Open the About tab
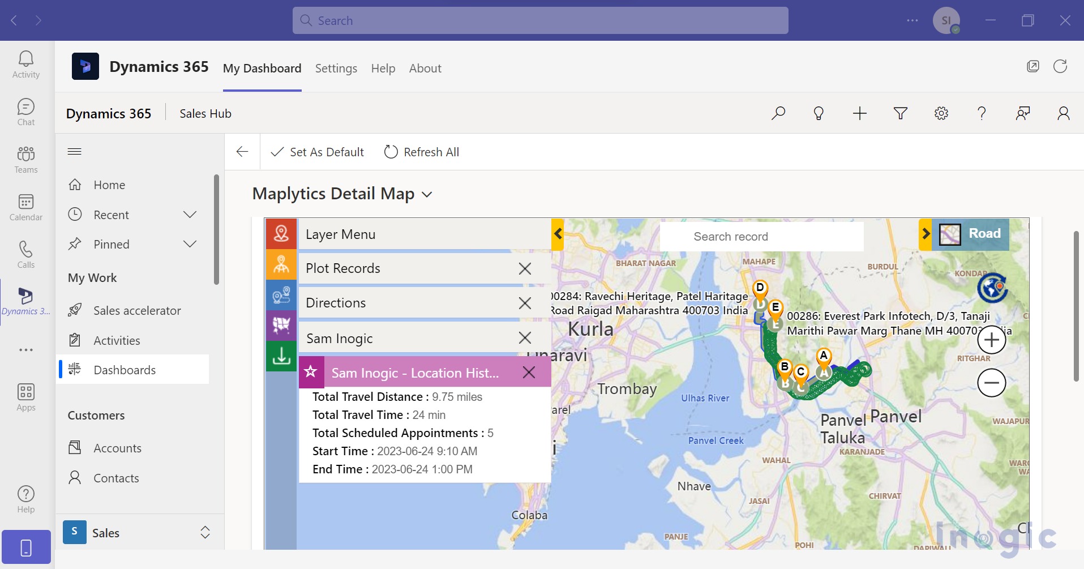Viewport: 1084px width, 569px height. (425, 69)
